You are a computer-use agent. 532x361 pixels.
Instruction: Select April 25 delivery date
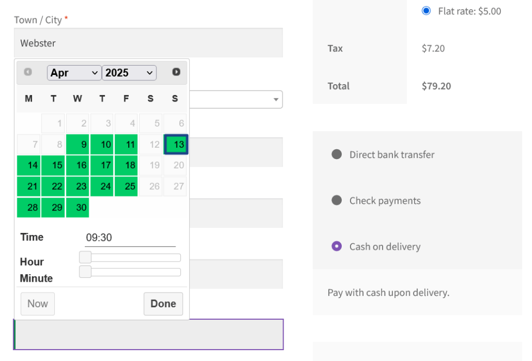tap(126, 186)
